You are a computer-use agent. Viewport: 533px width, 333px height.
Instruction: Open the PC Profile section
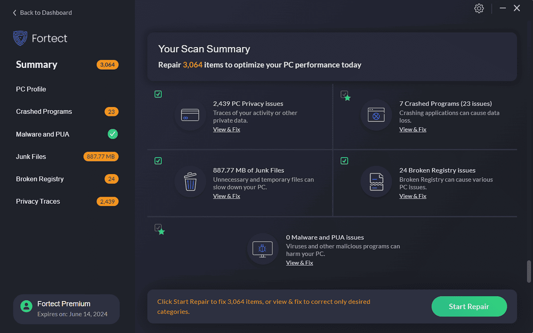coord(31,89)
